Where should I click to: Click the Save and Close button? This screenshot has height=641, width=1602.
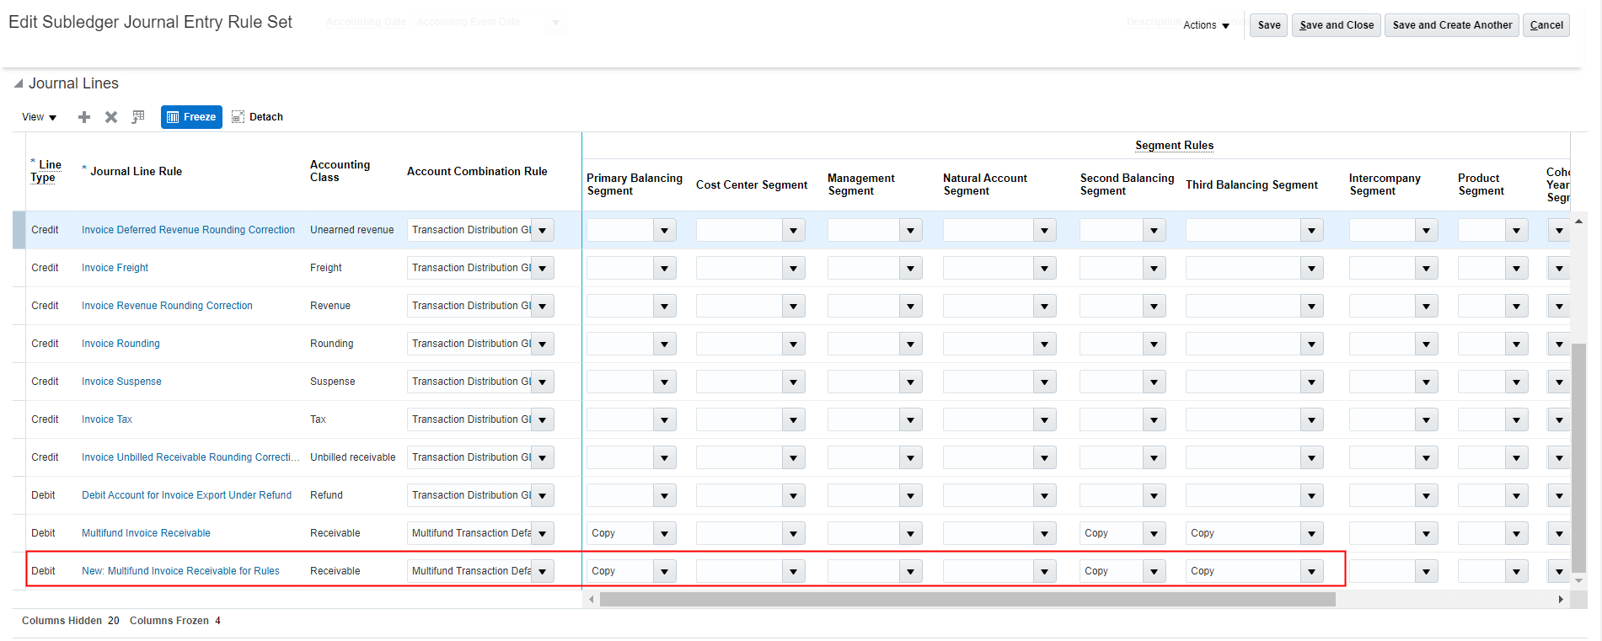pyautogui.click(x=1336, y=25)
